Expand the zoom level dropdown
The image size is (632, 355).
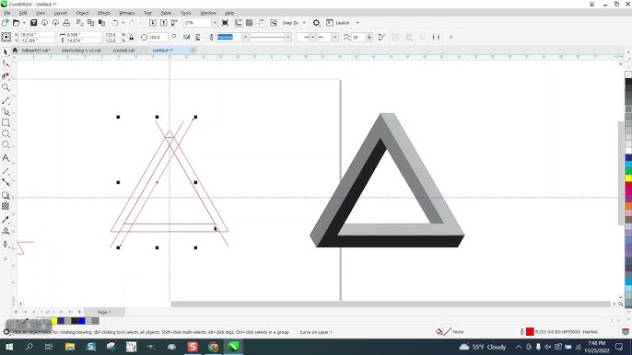point(215,23)
